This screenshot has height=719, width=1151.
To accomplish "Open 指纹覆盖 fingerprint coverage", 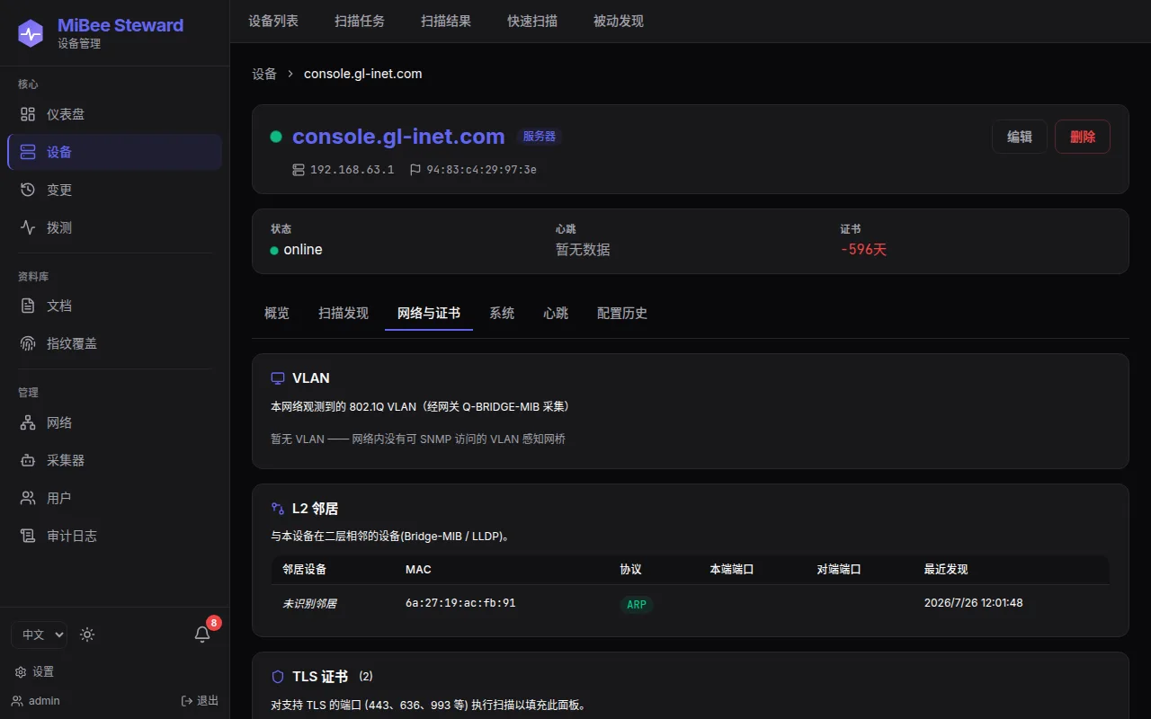I will (x=114, y=343).
